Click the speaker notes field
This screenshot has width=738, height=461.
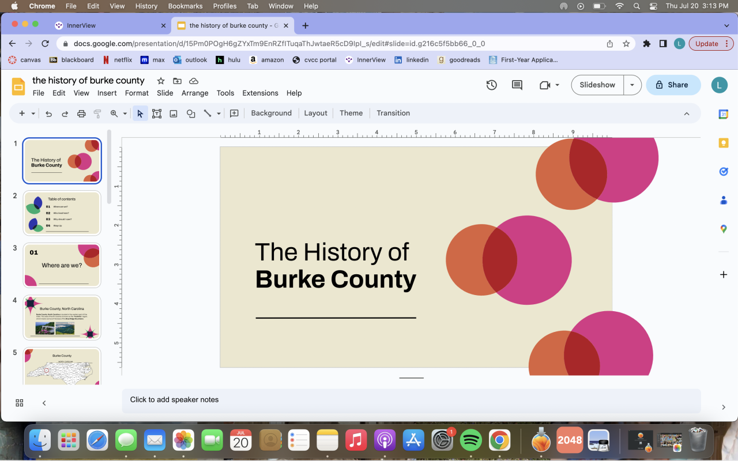click(x=411, y=400)
